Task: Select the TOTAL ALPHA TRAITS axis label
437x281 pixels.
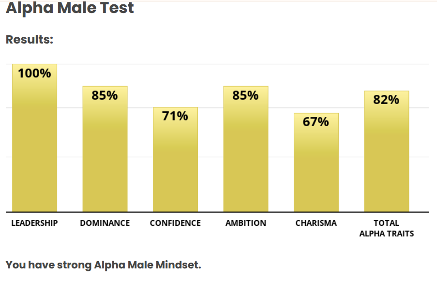Action: coord(386,228)
